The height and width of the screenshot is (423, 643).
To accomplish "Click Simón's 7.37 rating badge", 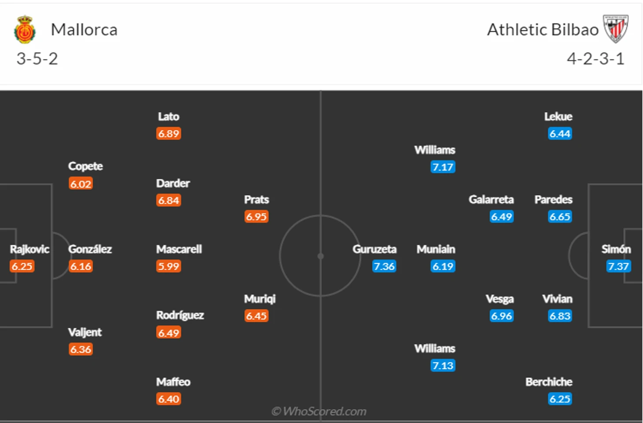I will (618, 266).
